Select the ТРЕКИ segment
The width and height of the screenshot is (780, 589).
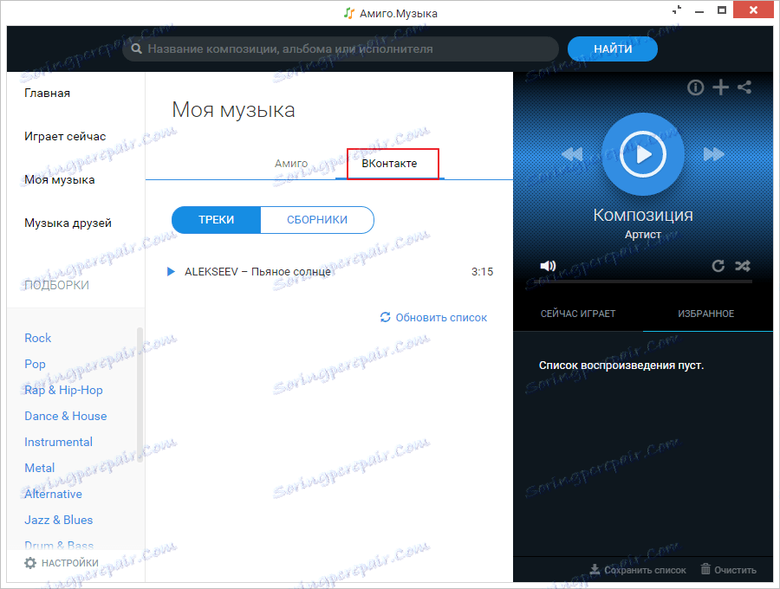click(216, 220)
